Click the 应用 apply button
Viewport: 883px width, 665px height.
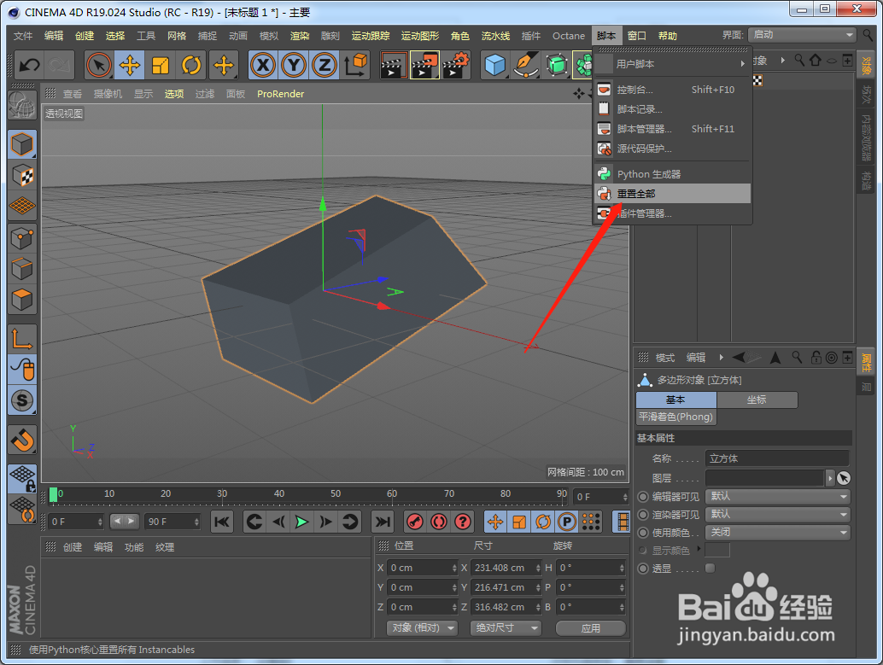(x=591, y=627)
